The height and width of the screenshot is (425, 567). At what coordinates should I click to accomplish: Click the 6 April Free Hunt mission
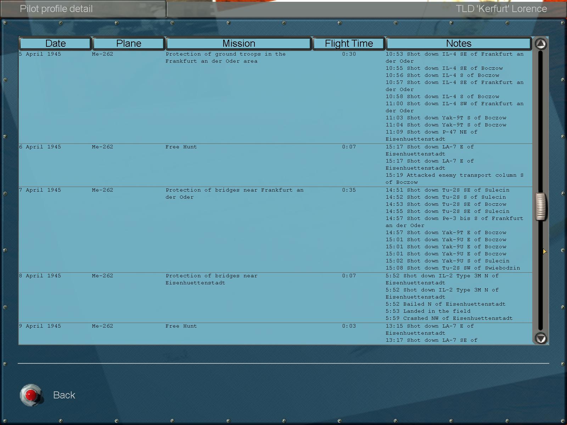pos(181,147)
